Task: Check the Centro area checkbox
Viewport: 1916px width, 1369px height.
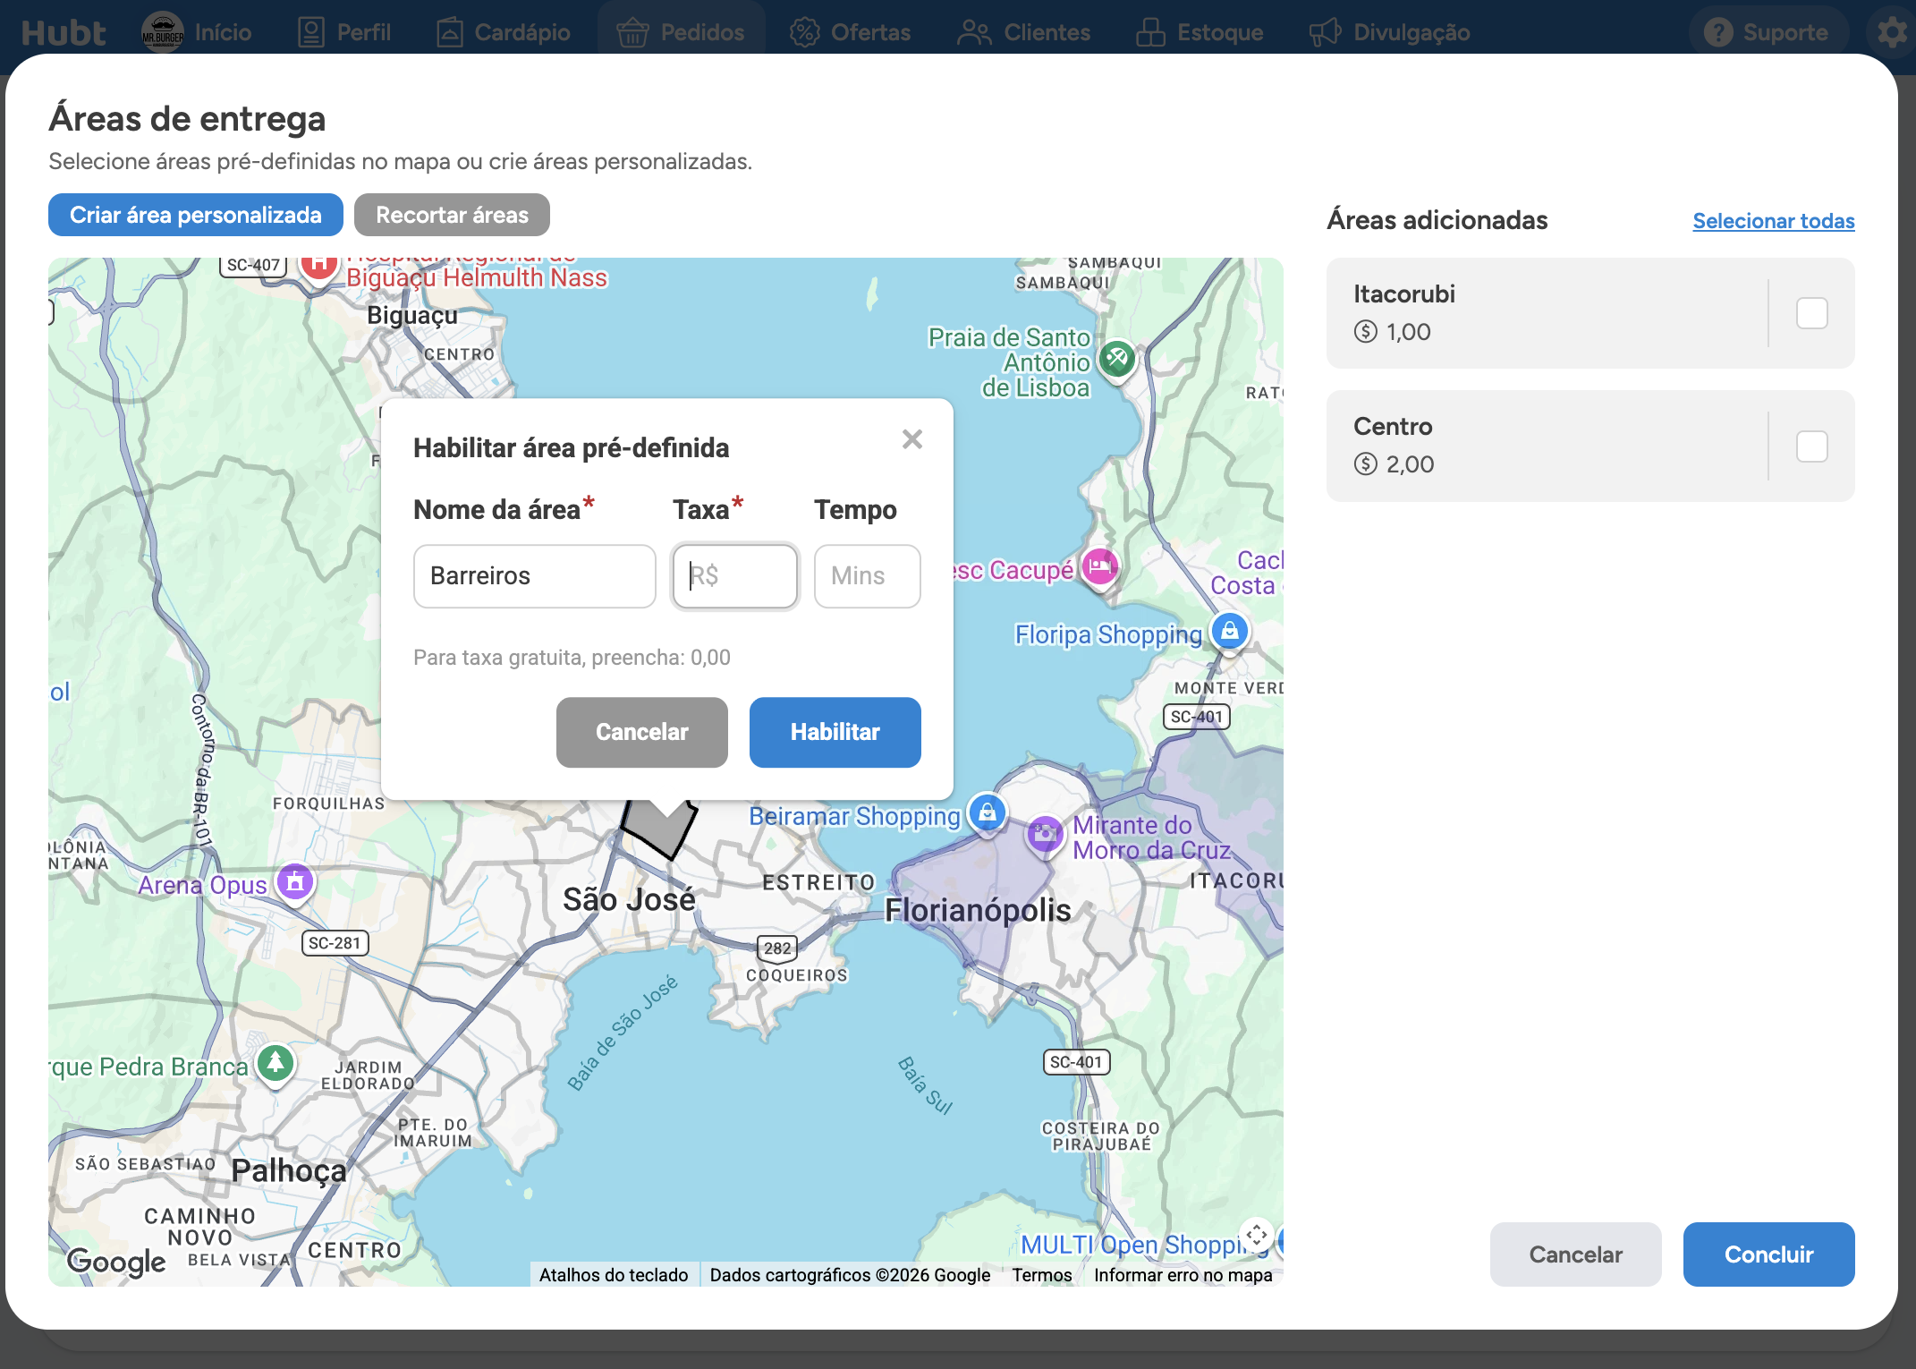Action: point(1811,446)
